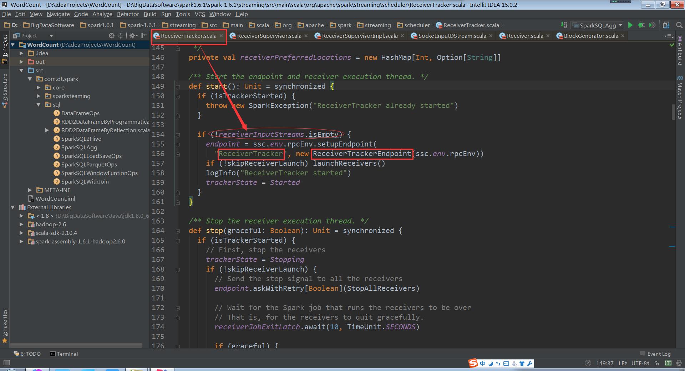
Task: Open the Analyze menu
Action: pos(102,14)
